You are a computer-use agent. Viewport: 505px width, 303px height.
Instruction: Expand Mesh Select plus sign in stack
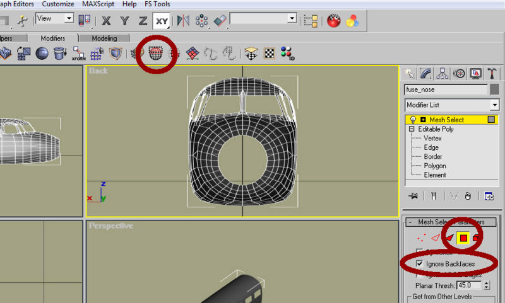423,120
